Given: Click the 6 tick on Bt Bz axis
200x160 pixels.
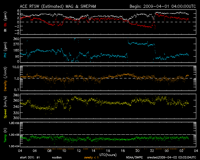Looking at the screenshot, I should click(x=18, y=10).
